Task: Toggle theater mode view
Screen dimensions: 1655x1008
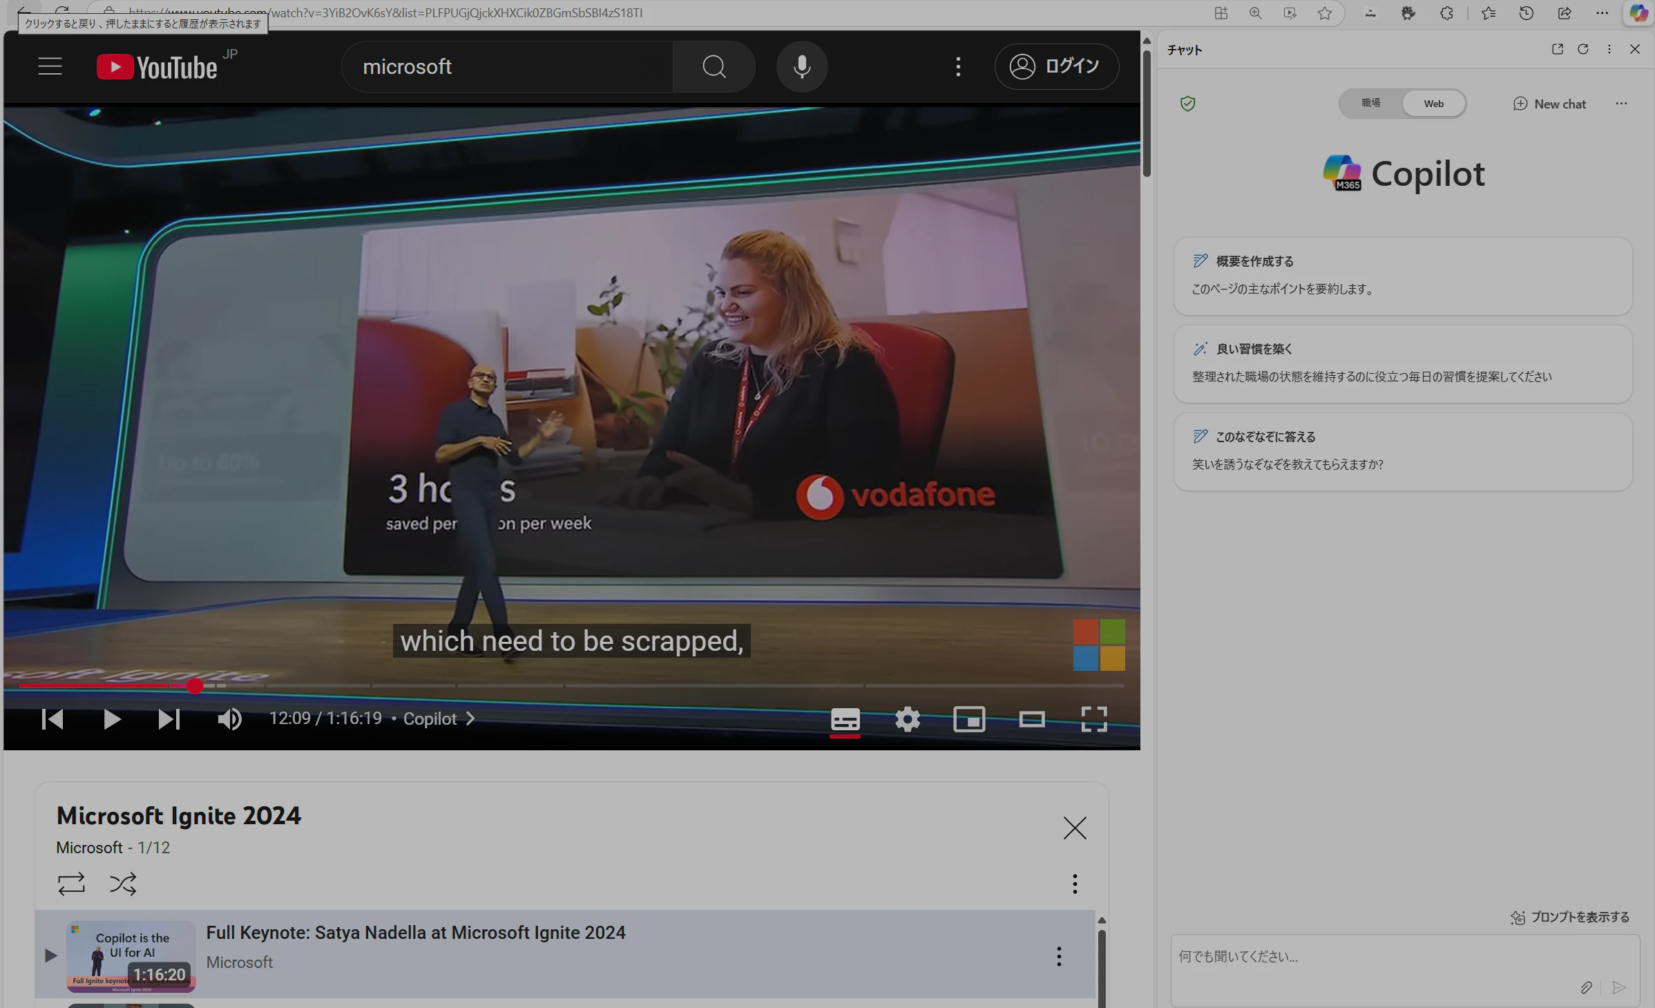Action: point(1031,720)
